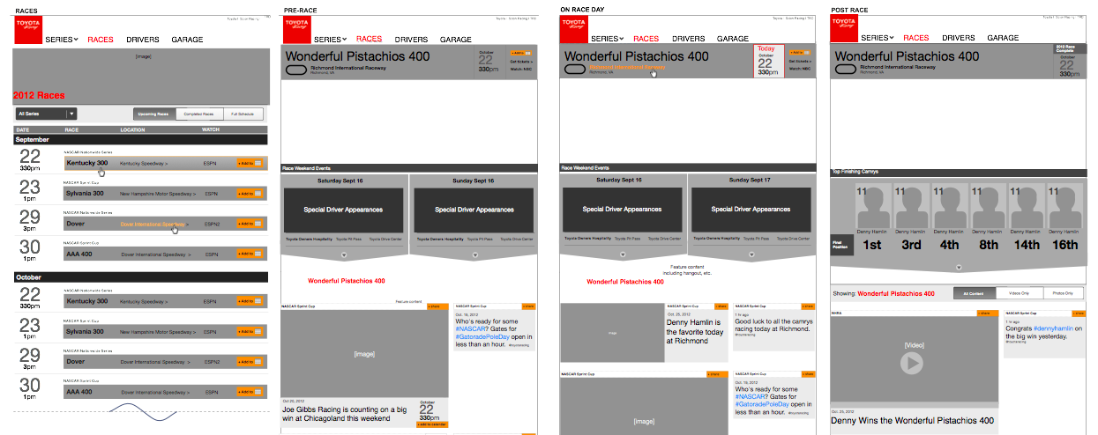Viewport: 1098px width, 435px height.
Task: Click the track oval icon in Pre-Race header
Action: pos(295,69)
